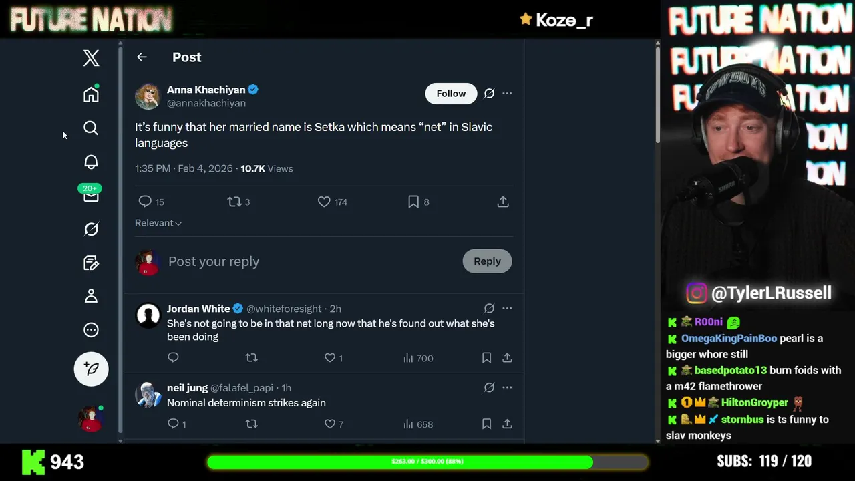Bookmark the main post with 8 bookmarks
The width and height of the screenshot is (855, 481).
coord(413,202)
